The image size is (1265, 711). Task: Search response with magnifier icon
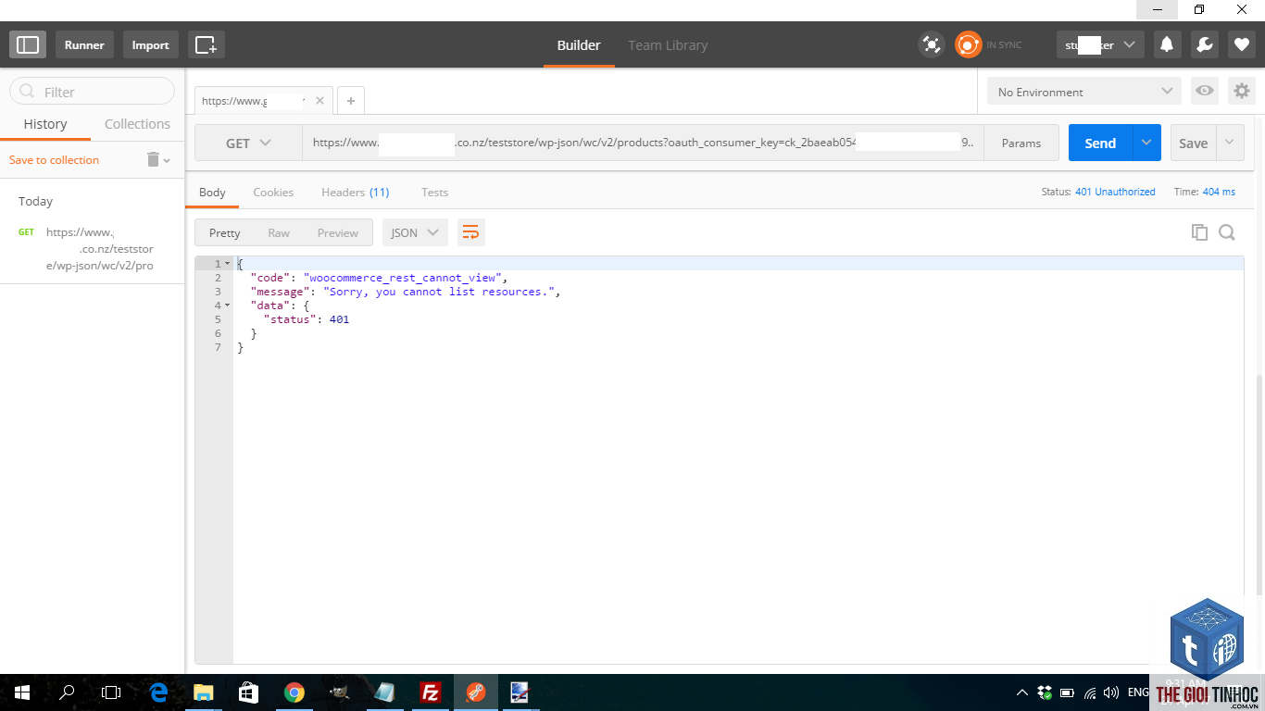point(1227,232)
